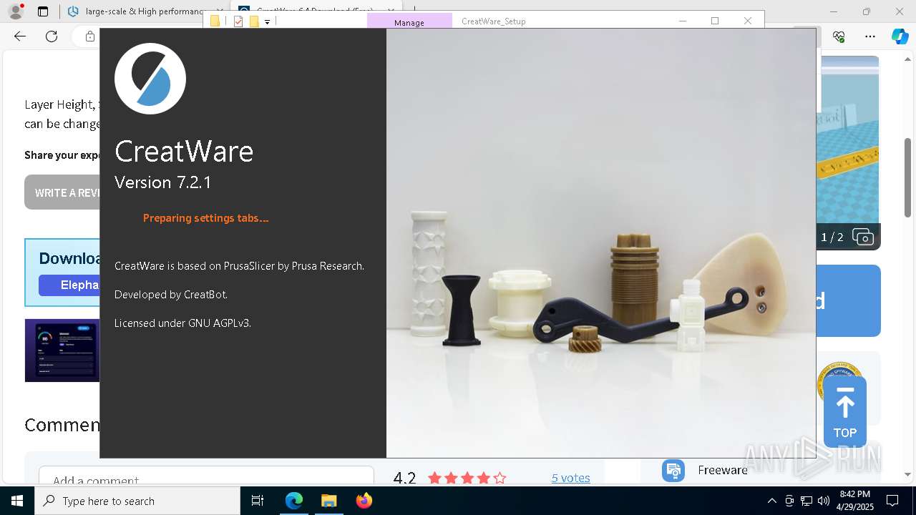
Task: Open the CreatWare screenshot preview image
Action: click(x=849, y=153)
